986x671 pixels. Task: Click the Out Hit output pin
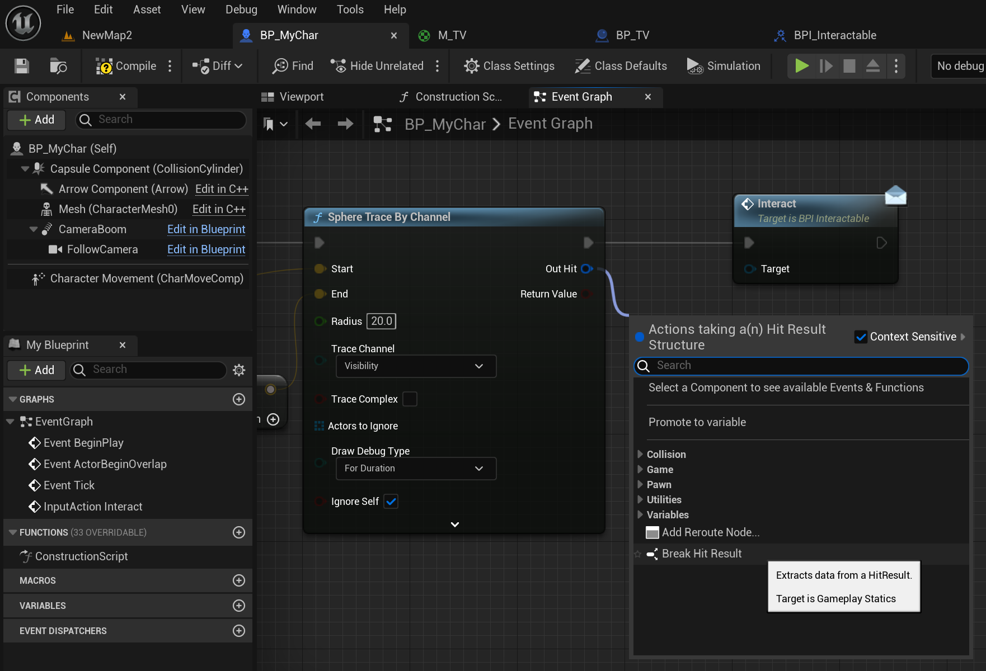[x=586, y=269]
